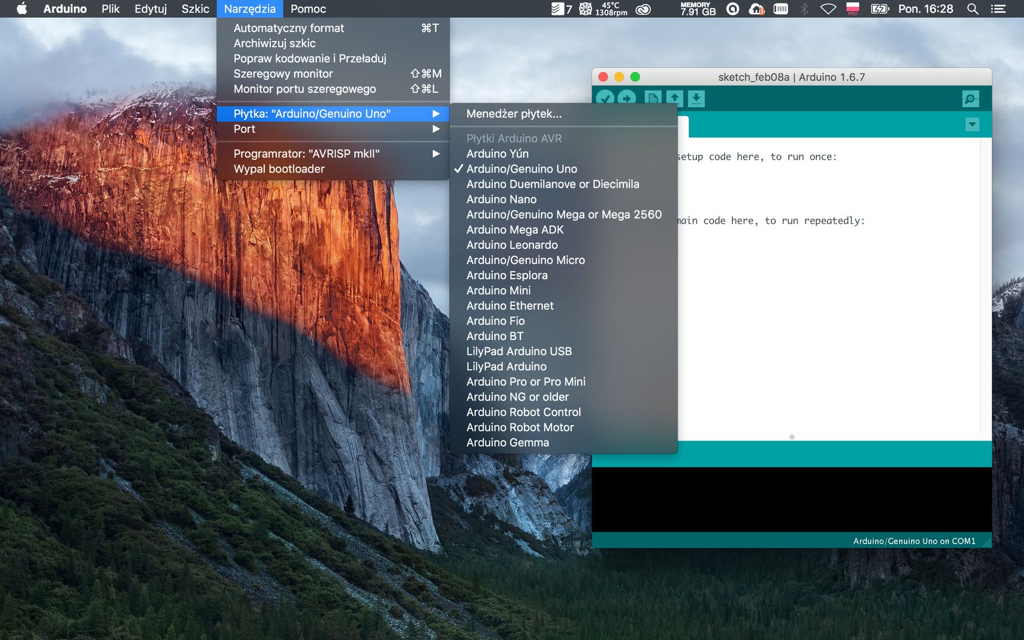Click the Bluetooth status icon
The image size is (1024, 640).
[x=804, y=9]
